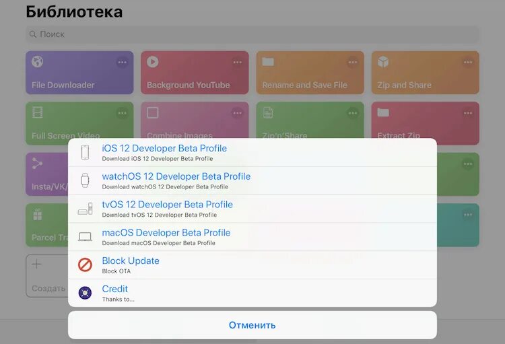Click the Apple TV icon beside tvOS profile
The width and height of the screenshot is (505, 344).
(85, 209)
